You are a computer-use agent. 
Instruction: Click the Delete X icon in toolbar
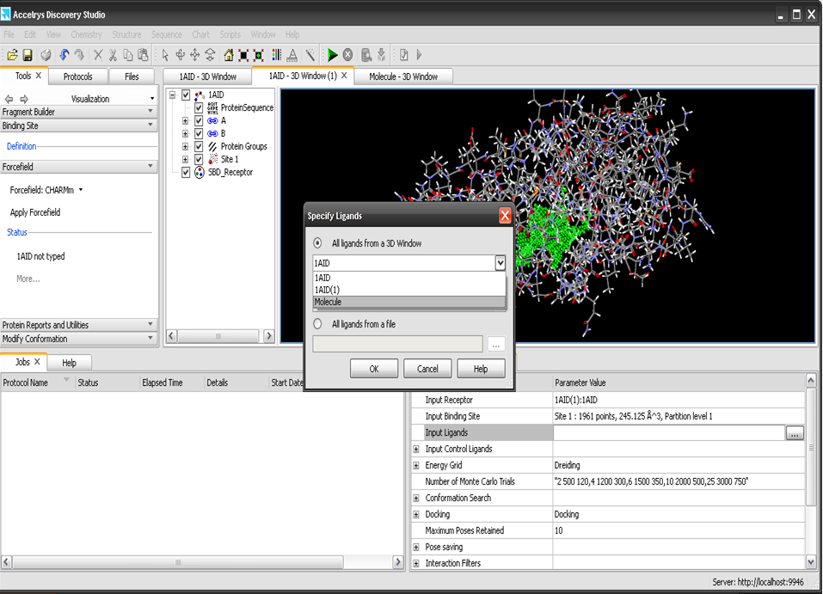point(98,55)
